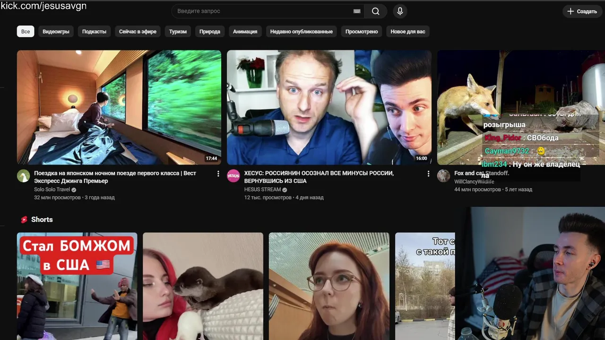The width and height of the screenshot is (605, 340).
Task: Click the Shorts section logo icon
Action: click(x=24, y=220)
